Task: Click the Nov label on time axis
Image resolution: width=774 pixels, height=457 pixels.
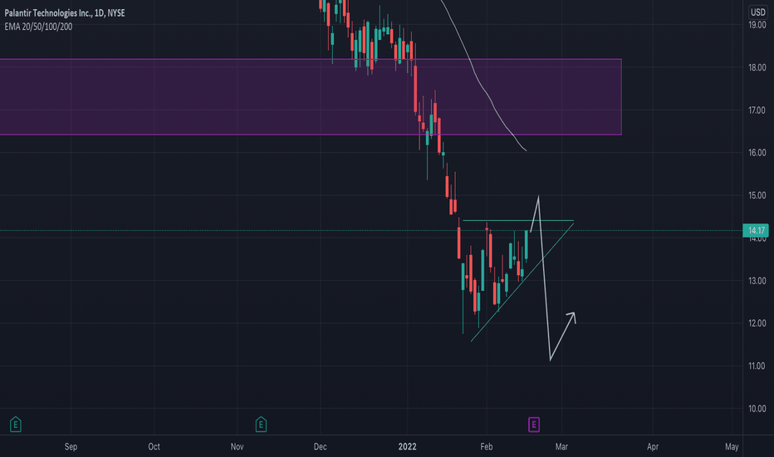Action: (237, 447)
